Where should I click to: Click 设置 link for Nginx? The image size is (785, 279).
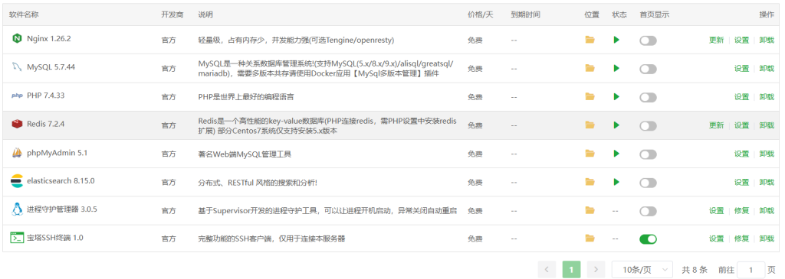[741, 41]
